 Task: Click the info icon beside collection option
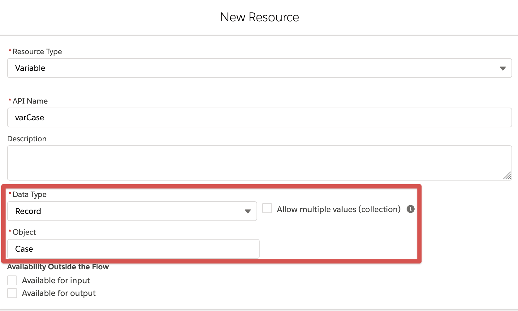coord(410,209)
